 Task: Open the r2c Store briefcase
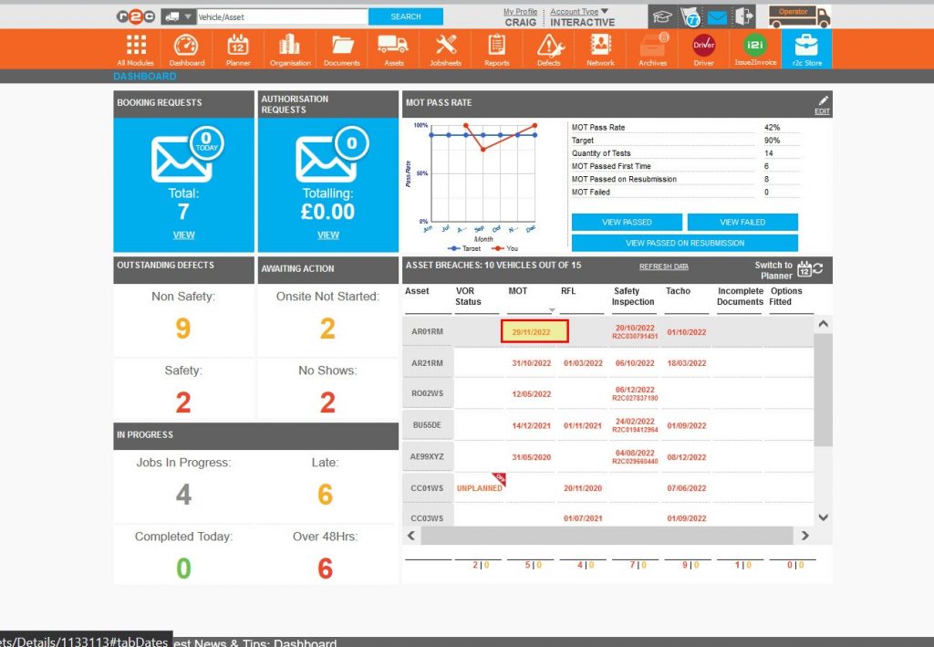(806, 49)
